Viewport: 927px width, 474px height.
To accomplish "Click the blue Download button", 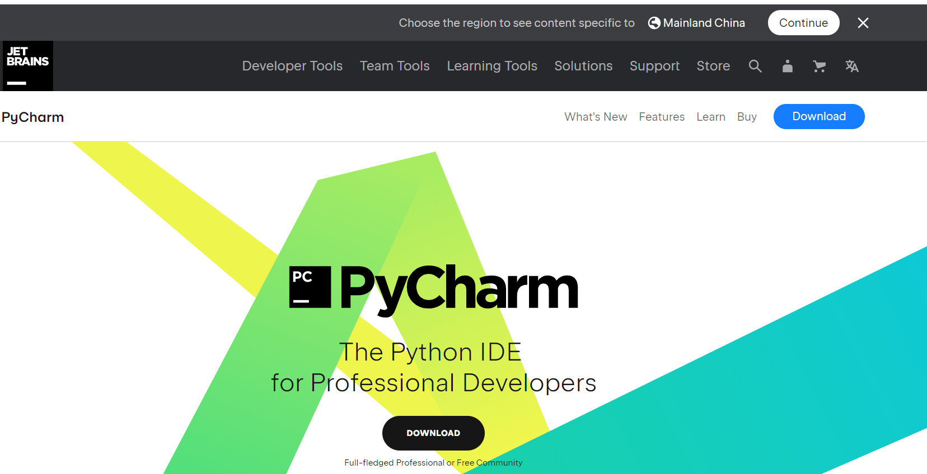I will click(x=819, y=116).
